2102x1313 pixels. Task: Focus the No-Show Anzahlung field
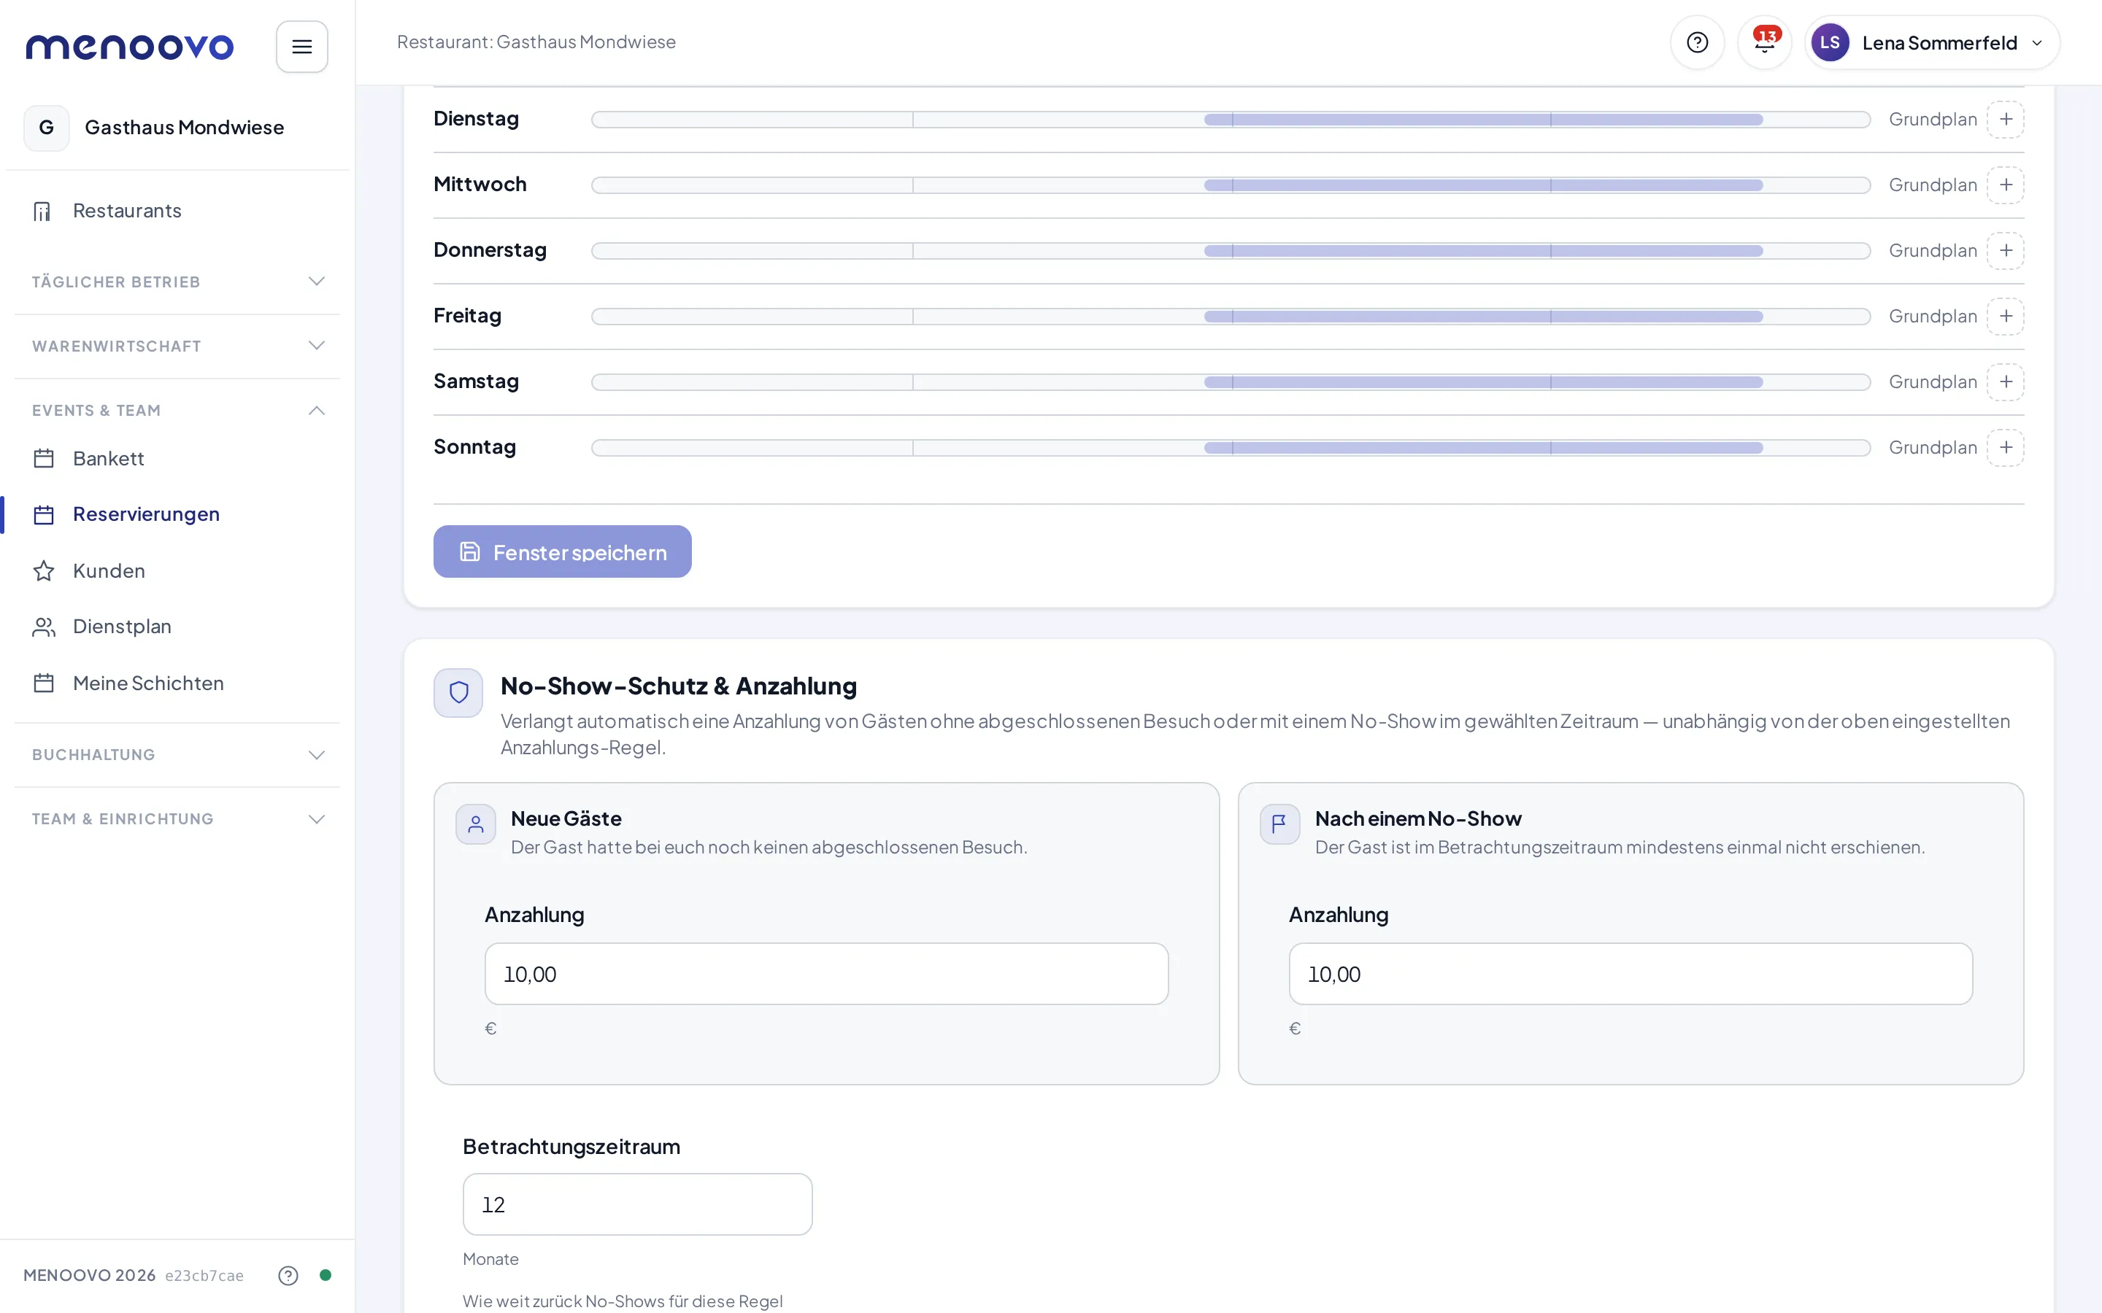click(x=1631, y=975)
